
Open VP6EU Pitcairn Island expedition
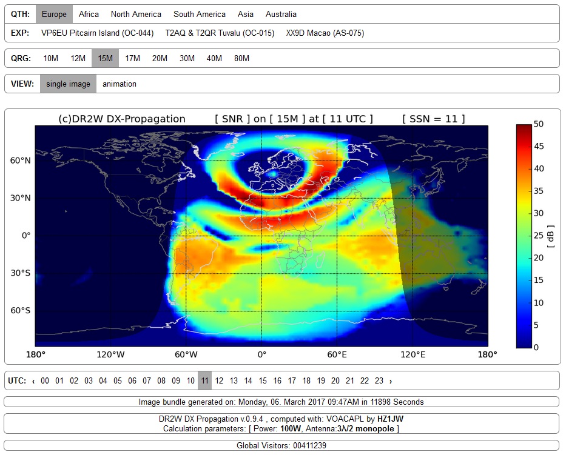(98, 33)
